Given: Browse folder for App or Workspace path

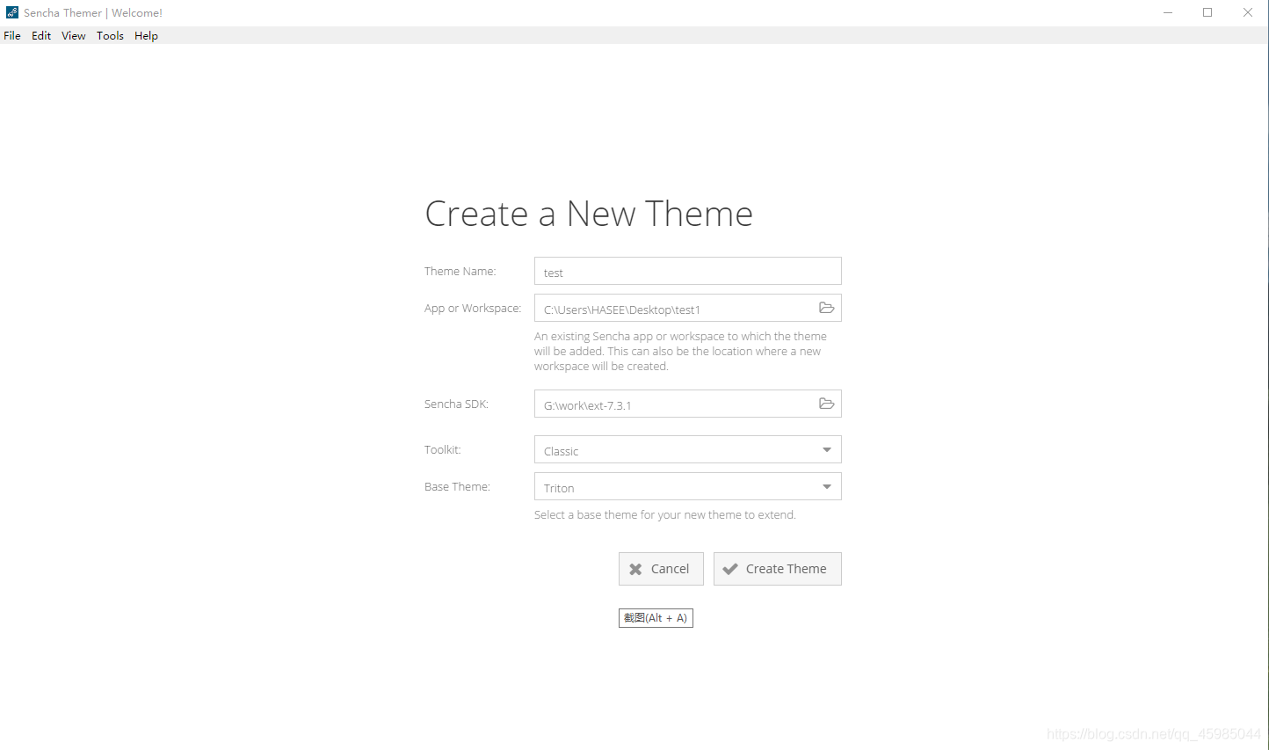Looking at the screenshot, I should point(826,308).
